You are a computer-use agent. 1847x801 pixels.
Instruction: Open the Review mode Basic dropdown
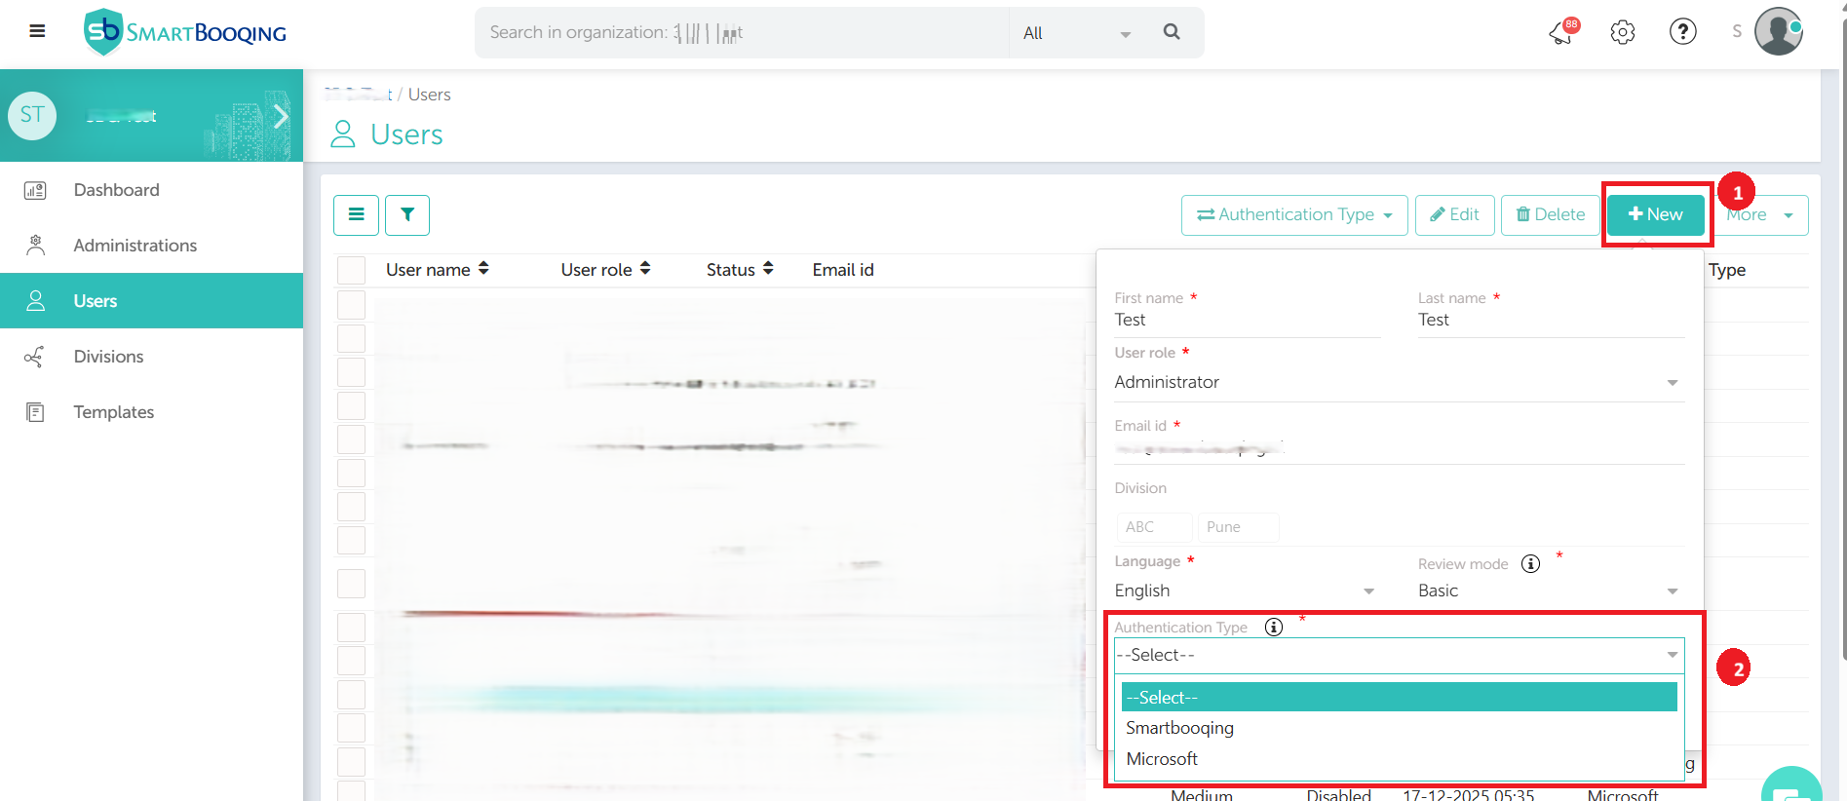pos(1548,591)
